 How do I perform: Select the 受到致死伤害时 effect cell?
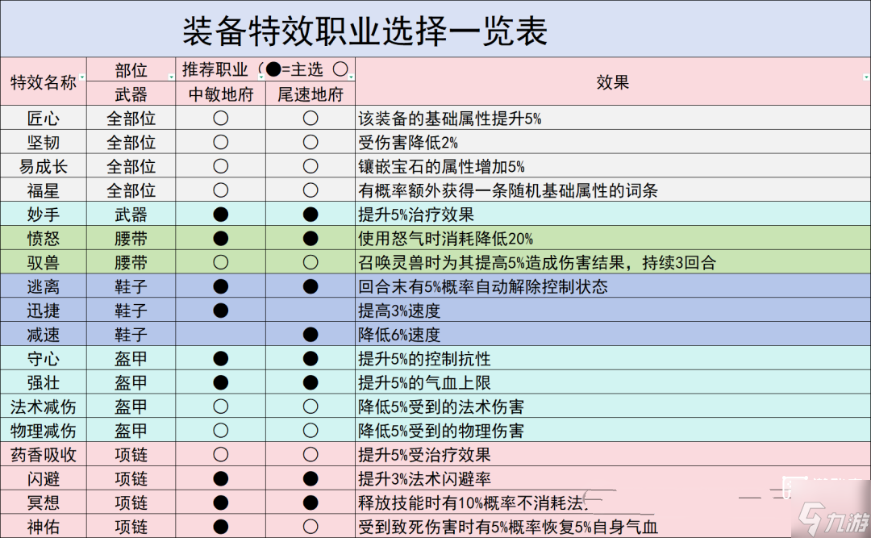(x=612, y=527)
